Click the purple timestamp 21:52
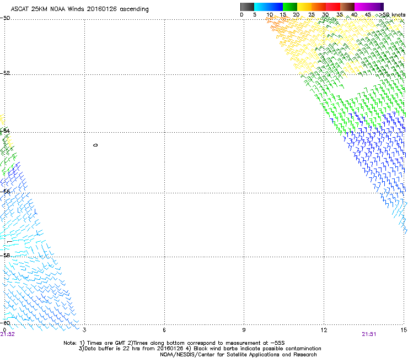408x358 pixels. tap(8, 334)
